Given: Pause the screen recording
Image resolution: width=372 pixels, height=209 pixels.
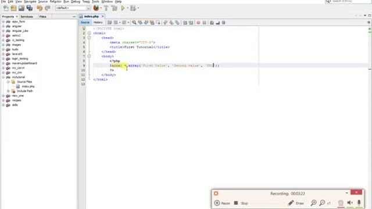Looking at the screenshot, I should [x=222, y=203].
